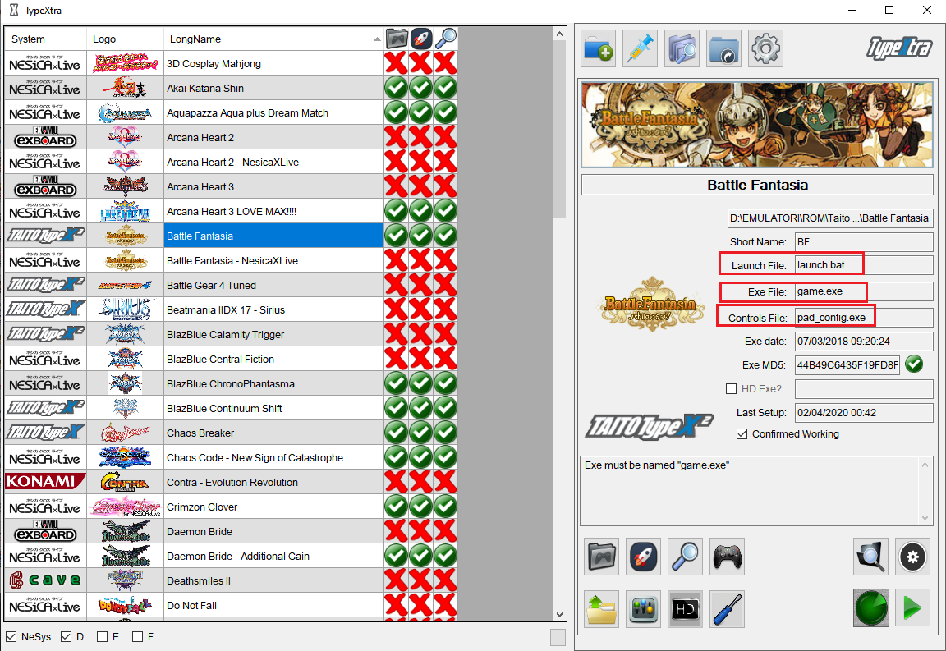
Task: Click the rocket column header icon
Action: (421, 39)
